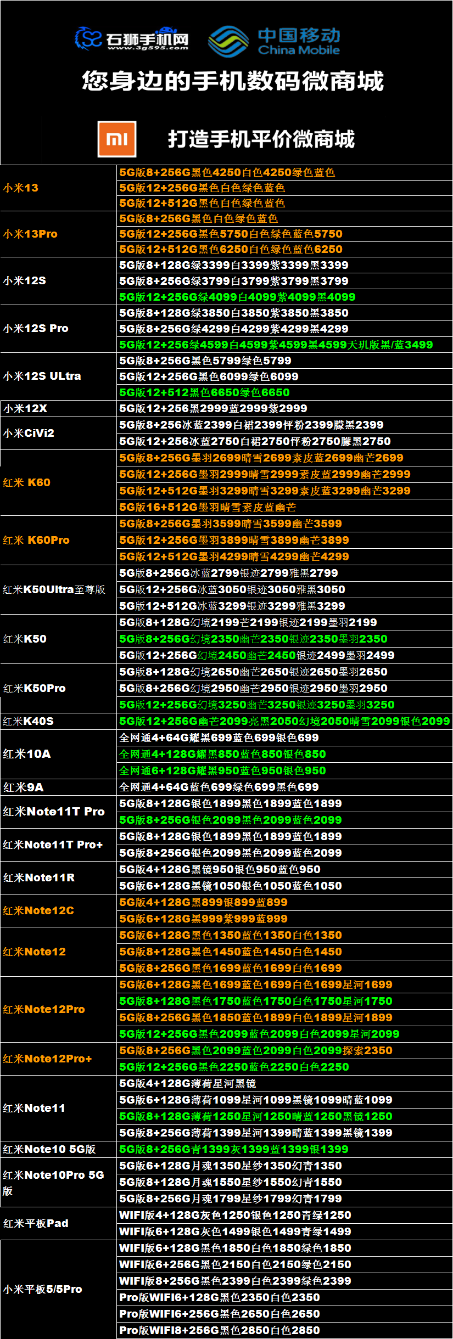
Task: Select the row ending "白色2099星河2099"
Action: coord(285,1034)
